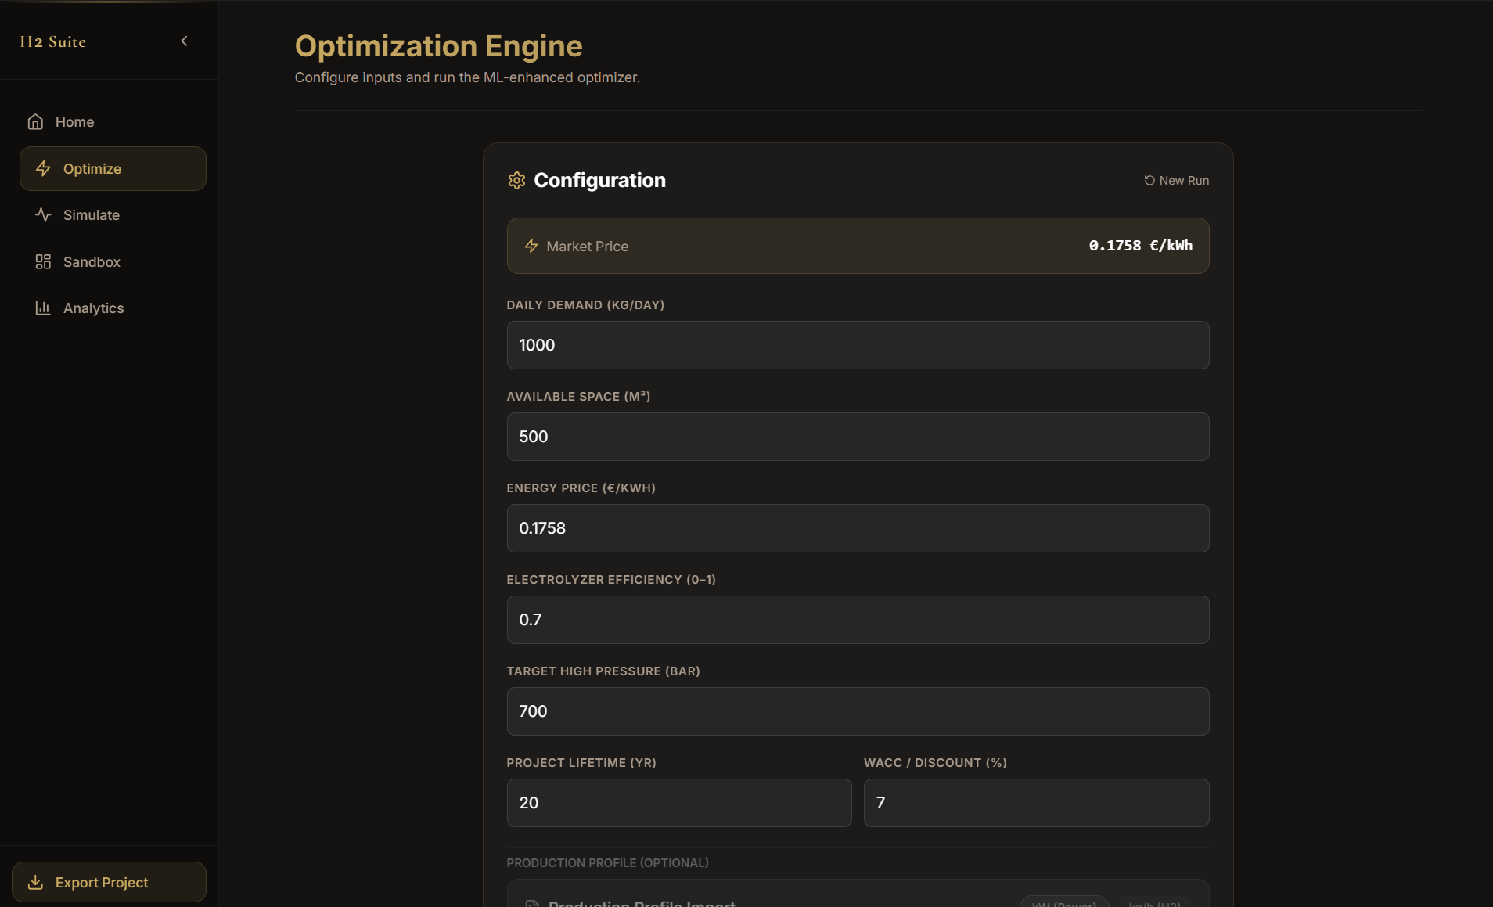Click the Optimize lightning bolt icon
This screenshot has width=1493, height=907.
coord(43,168)
